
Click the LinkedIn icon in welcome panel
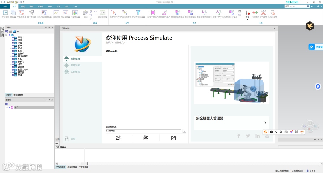[258, 136]
